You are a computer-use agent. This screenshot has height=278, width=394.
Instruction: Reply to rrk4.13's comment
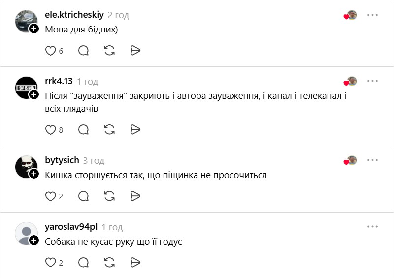(84, 129)
